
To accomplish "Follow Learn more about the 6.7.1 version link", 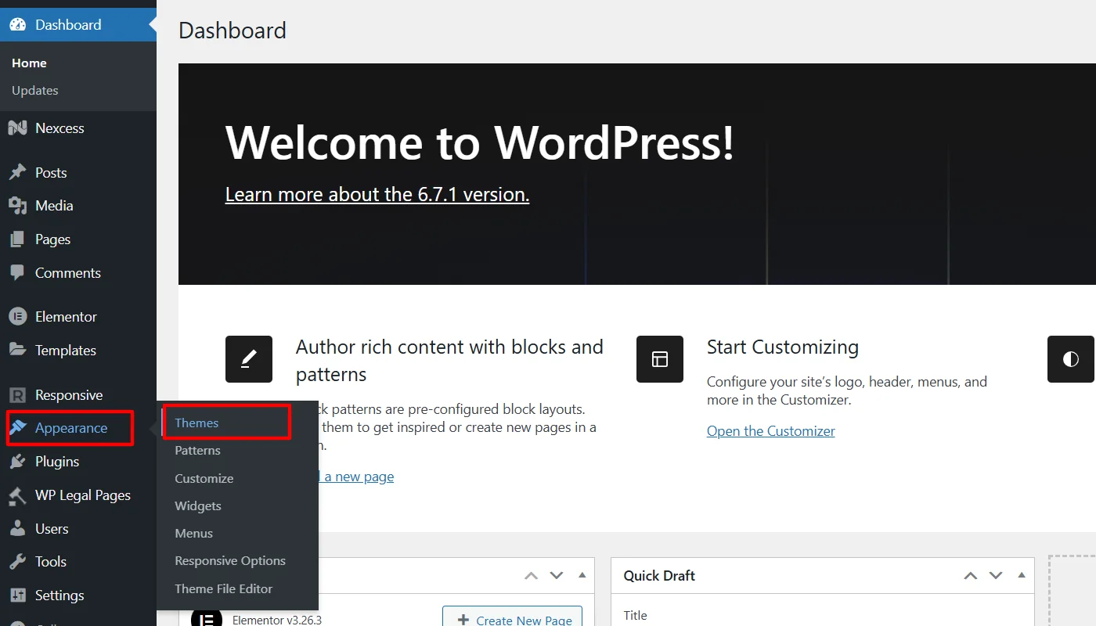I will pyautogui.click(x=377, y=194).
